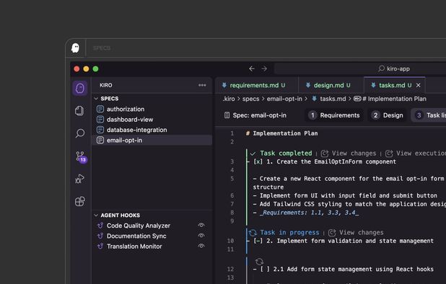Click breadcrumb chevron after email-opt-in

tap(306, 99)
